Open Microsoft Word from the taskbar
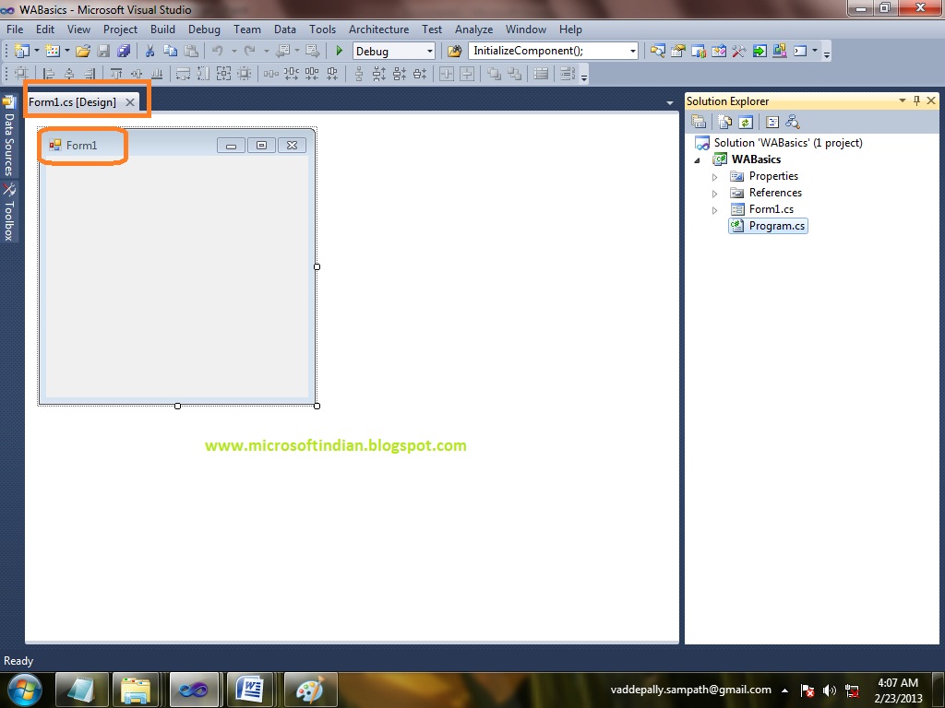The width and height of the screenshot is (945, 708). (x=251, y=689)
